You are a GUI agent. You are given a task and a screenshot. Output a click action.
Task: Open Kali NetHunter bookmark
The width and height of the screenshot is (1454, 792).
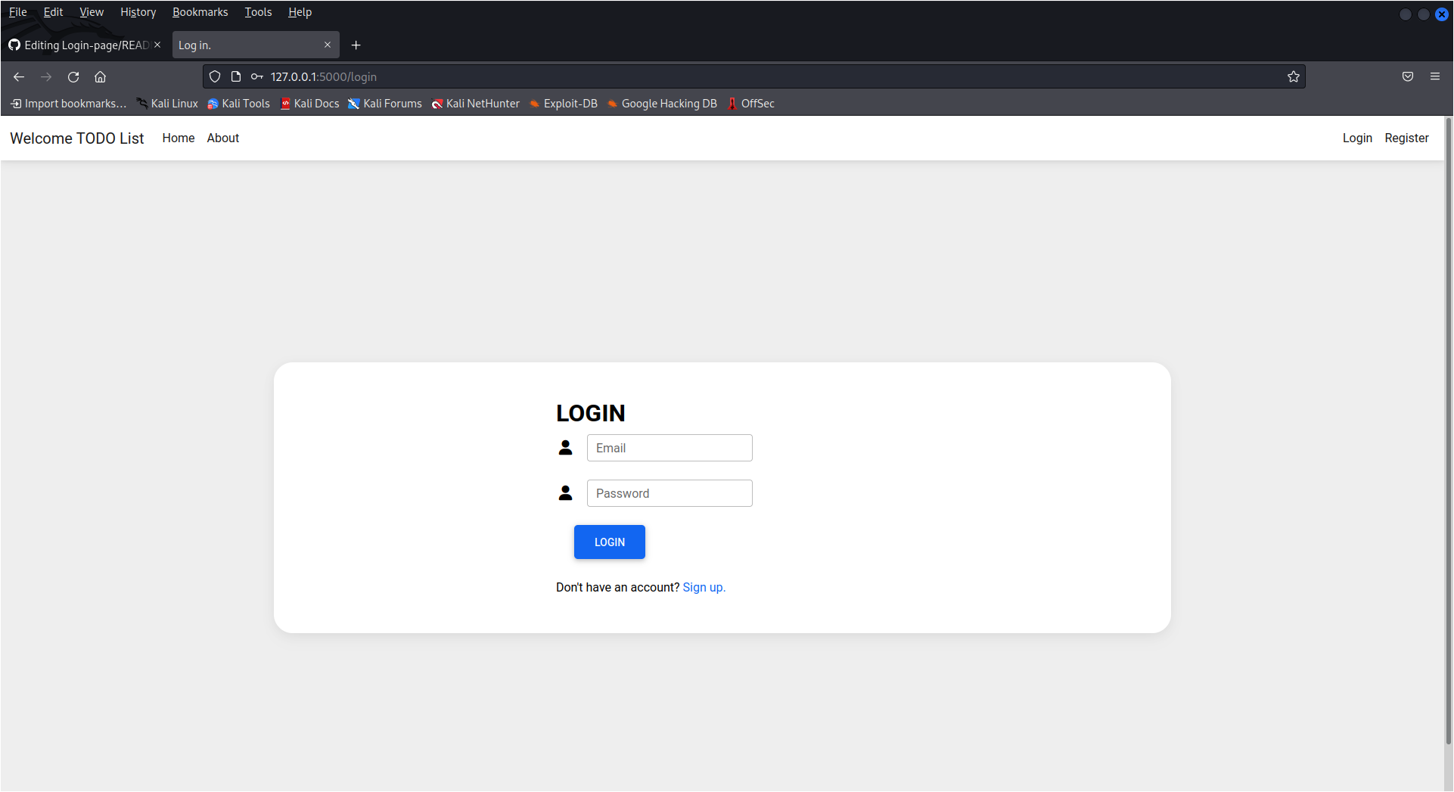pos(476,104)
